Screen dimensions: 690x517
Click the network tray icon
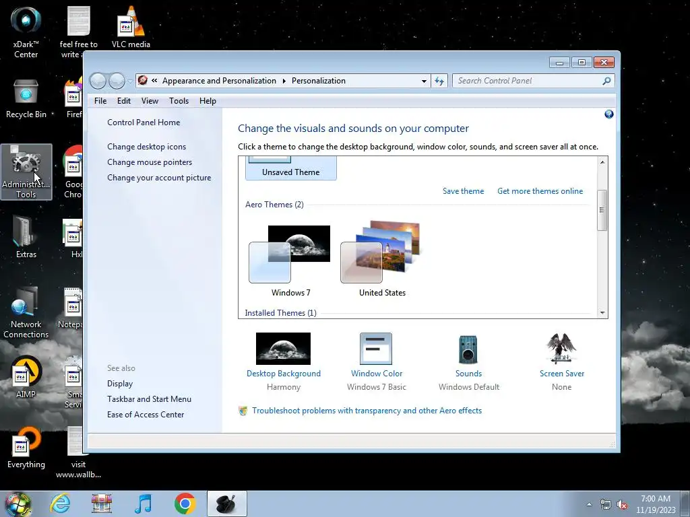(x=606, y=505)
